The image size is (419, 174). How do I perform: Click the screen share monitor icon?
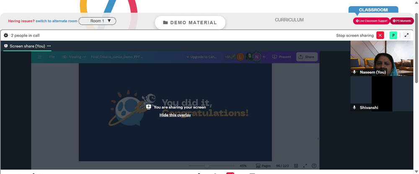tap(6, 46)
